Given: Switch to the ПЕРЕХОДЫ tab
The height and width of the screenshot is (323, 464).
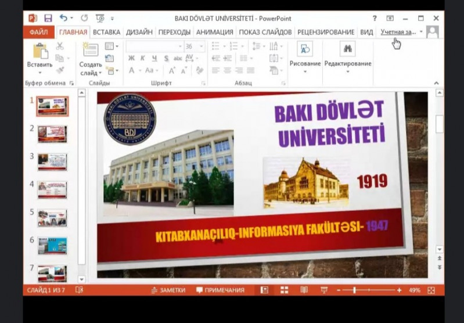Looking at the screenshot, I should (174, 32).
